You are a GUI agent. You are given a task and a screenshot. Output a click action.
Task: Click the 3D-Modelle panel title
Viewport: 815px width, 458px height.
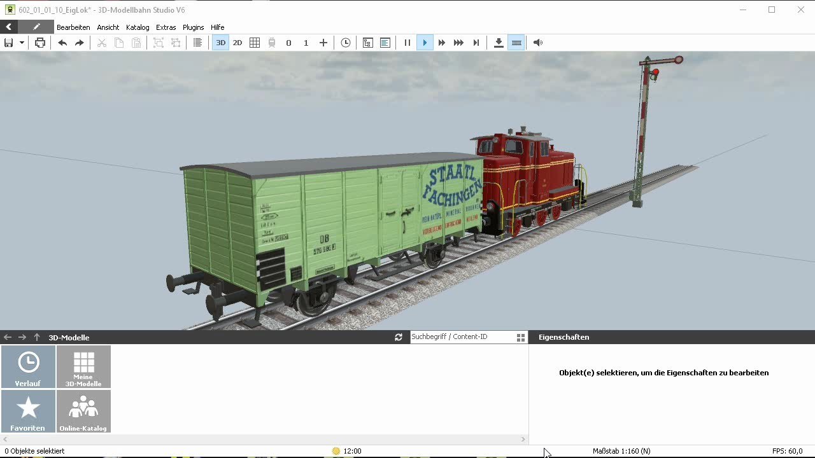click(69, 338)
